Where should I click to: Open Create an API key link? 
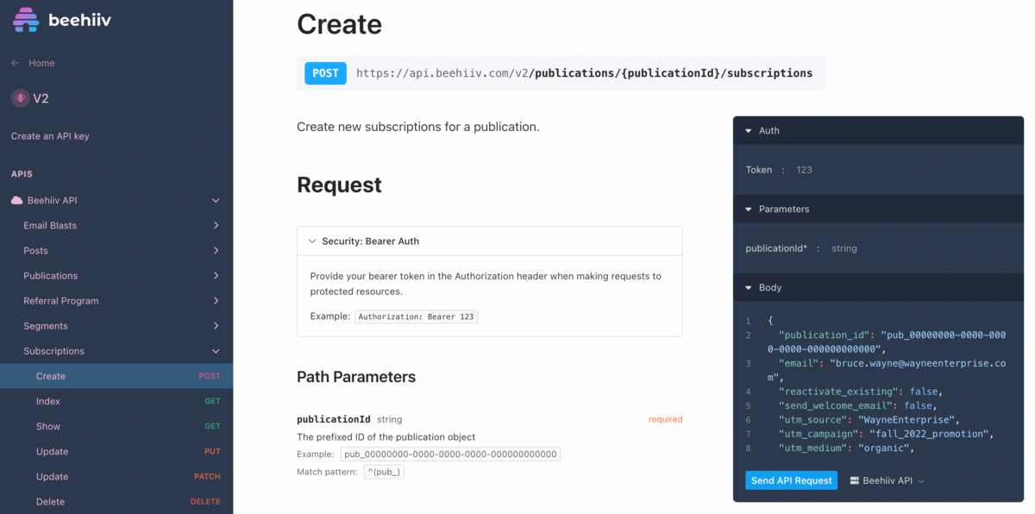click(50, 136)
